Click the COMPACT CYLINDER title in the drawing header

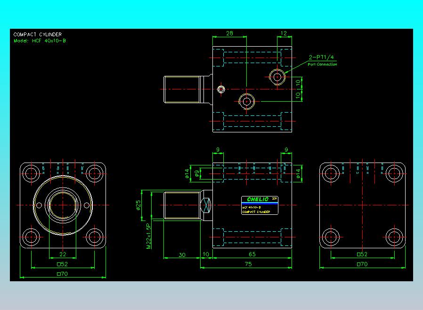tap(38, 34)
